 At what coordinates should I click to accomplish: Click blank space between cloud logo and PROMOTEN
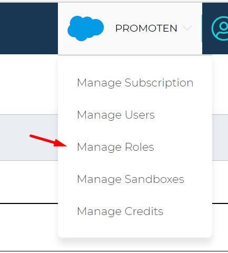click(x=110, y=28)
